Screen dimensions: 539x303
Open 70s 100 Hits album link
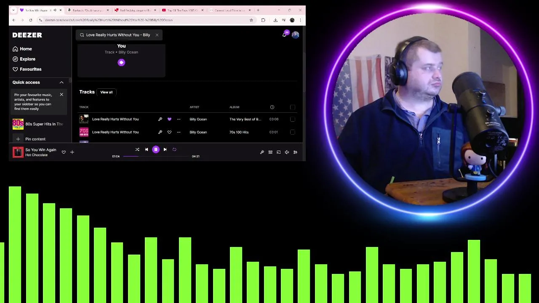pos(239,132)
